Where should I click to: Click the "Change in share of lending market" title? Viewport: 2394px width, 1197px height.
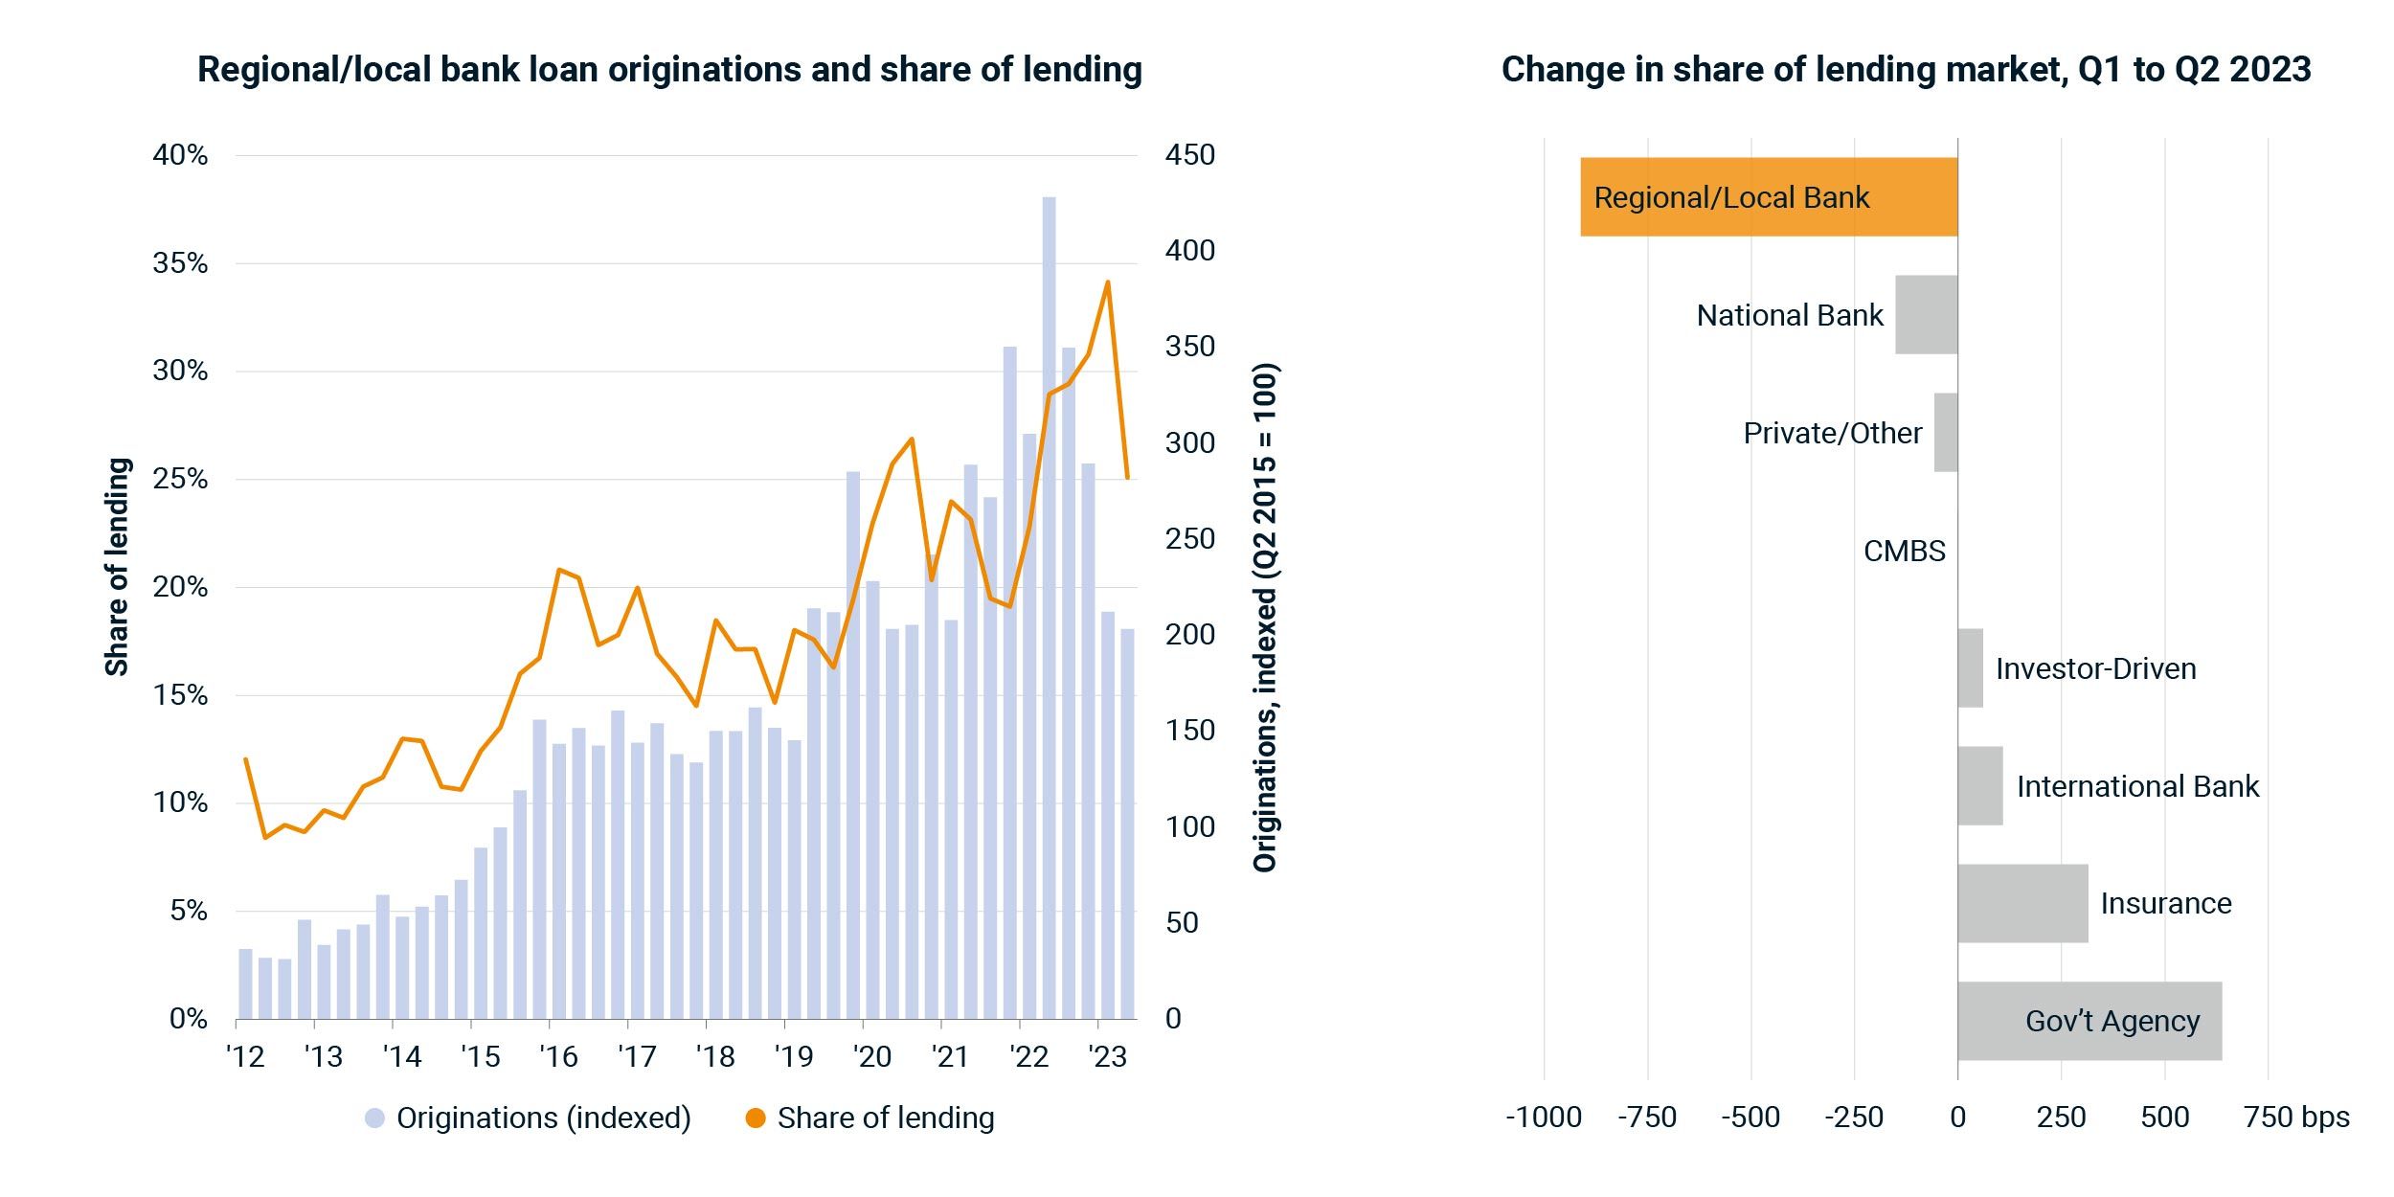coord(1906,70)
